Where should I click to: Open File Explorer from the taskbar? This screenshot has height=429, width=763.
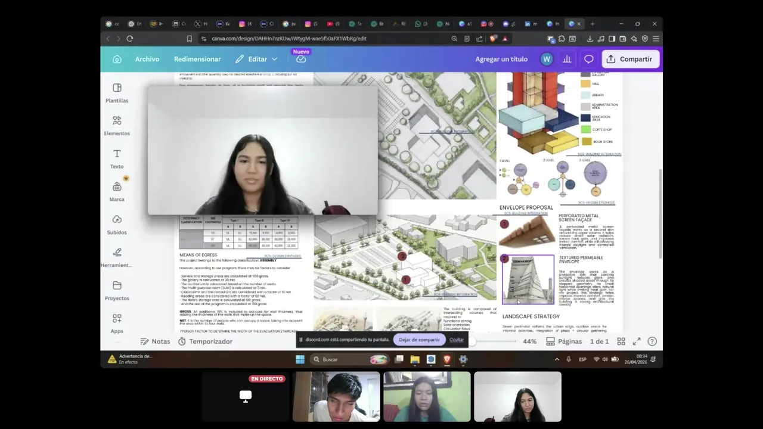(415, 359)
